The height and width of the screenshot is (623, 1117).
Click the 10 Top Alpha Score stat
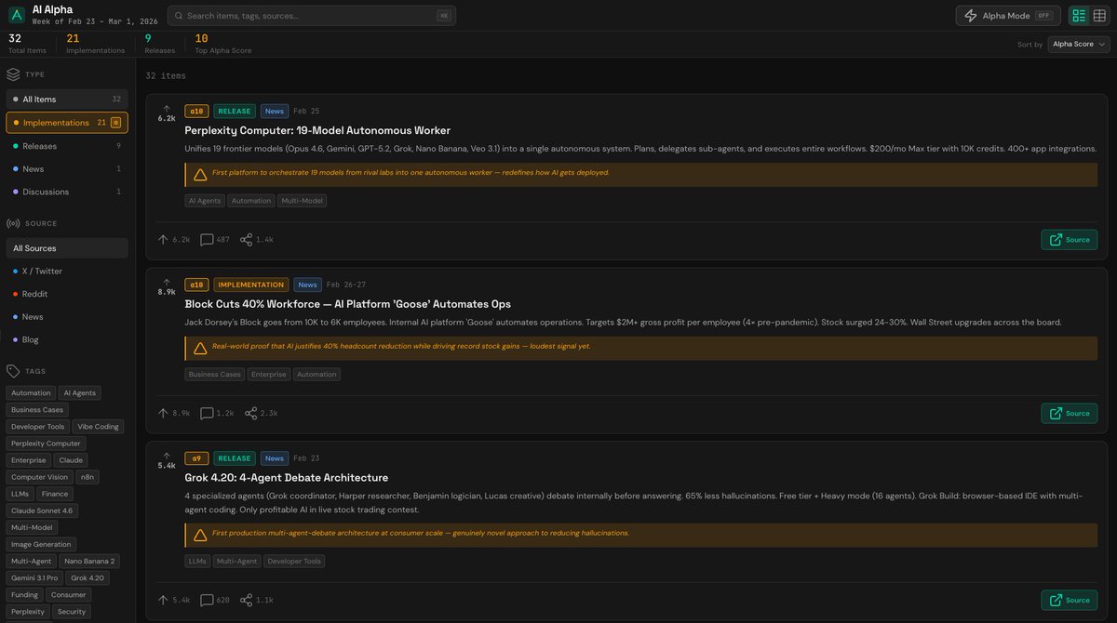[x=223, y=43]
